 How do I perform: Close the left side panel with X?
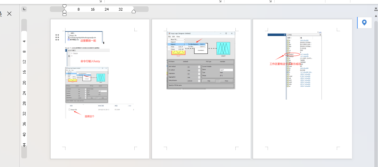pyautogui.click(x=9, y=14)
